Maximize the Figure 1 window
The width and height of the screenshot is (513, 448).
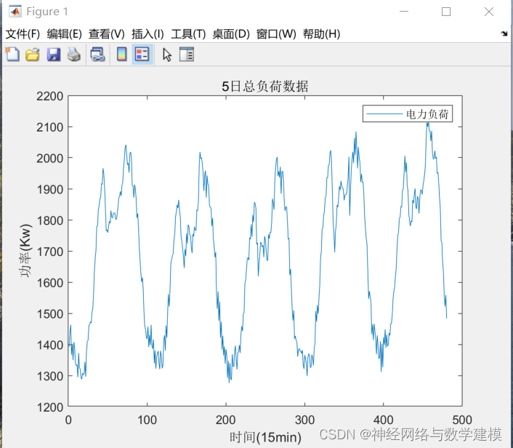[x=446, y=12]
